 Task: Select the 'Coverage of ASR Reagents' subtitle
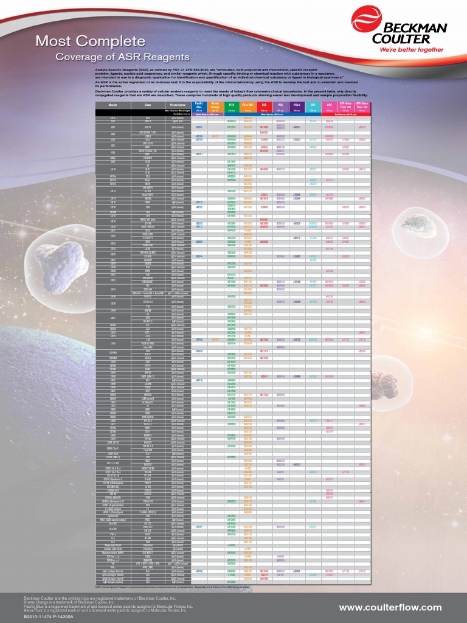tap(122, 57)
